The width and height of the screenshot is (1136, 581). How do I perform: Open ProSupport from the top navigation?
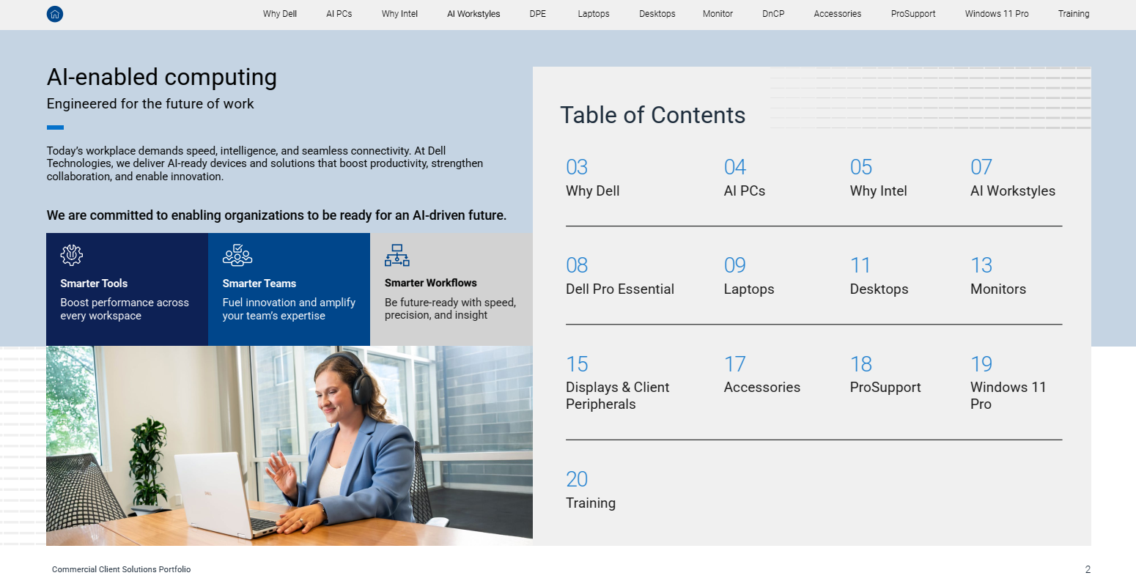pyautogui.click(x=913, y=14)
